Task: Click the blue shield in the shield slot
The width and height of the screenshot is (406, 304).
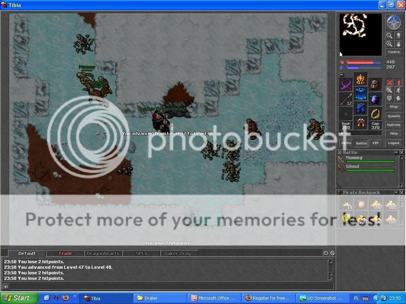Action: [375, 99]
